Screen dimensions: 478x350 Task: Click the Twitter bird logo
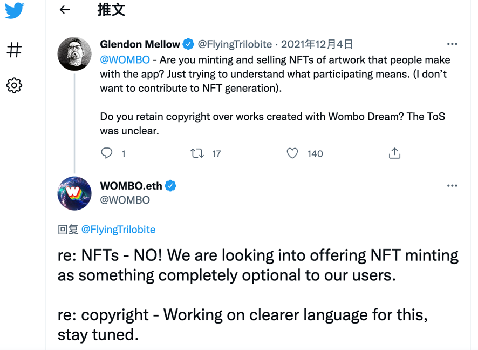[15, 11]
